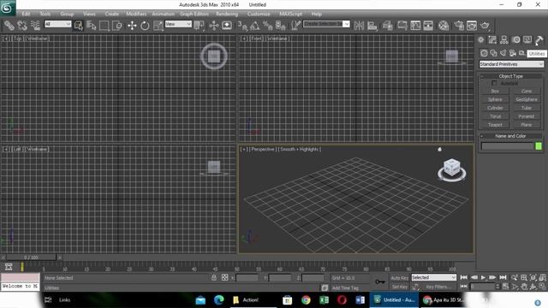Viewport: 548px width, 308px height.
Task: Click the Use Pivot Point Center button
Action: click(x=200, y=26)
